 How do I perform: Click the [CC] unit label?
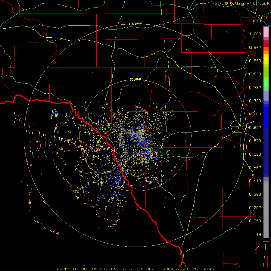(257, 21)
